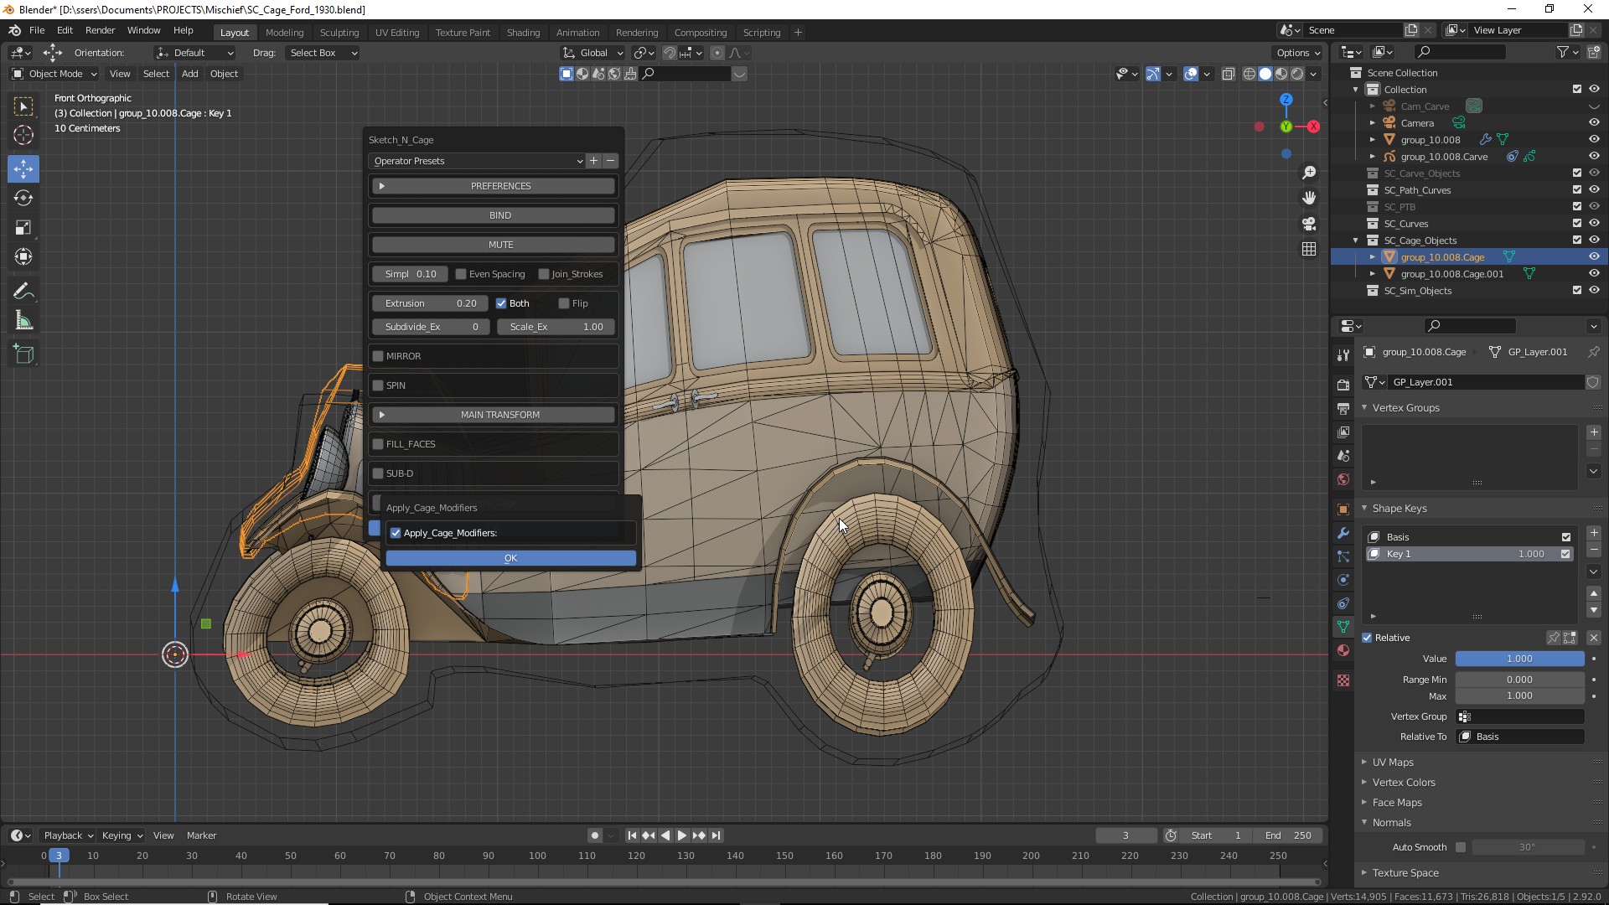This screenshot has height=905, width=1609.
Task: Open the Modifier properties wrench tab
Action: point(1343,533)
